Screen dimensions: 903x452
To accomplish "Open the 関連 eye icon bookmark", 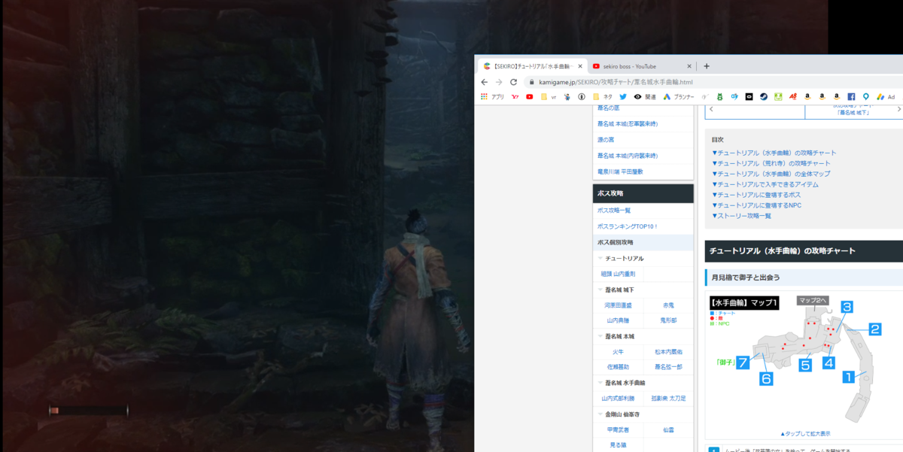I will click(x=645, y=97).
